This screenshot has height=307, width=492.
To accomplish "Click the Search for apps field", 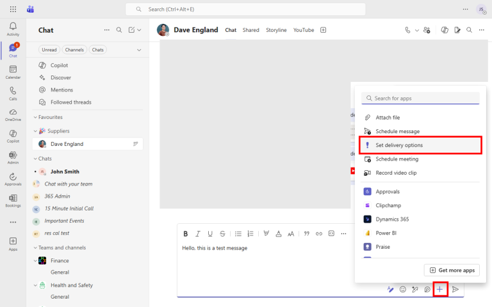I will pyautogui.click(x=420, y=98).
